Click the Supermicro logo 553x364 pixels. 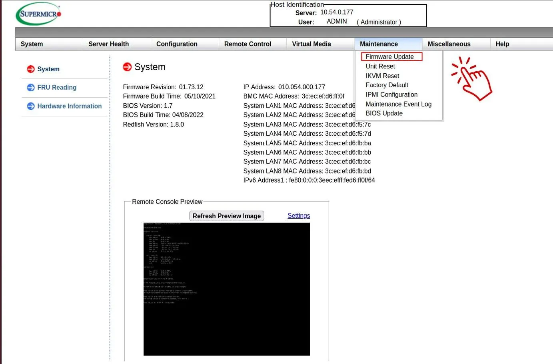[38, 14]
